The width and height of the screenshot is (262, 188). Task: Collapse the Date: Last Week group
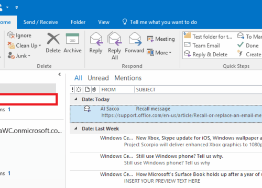(x=75, y=128)
